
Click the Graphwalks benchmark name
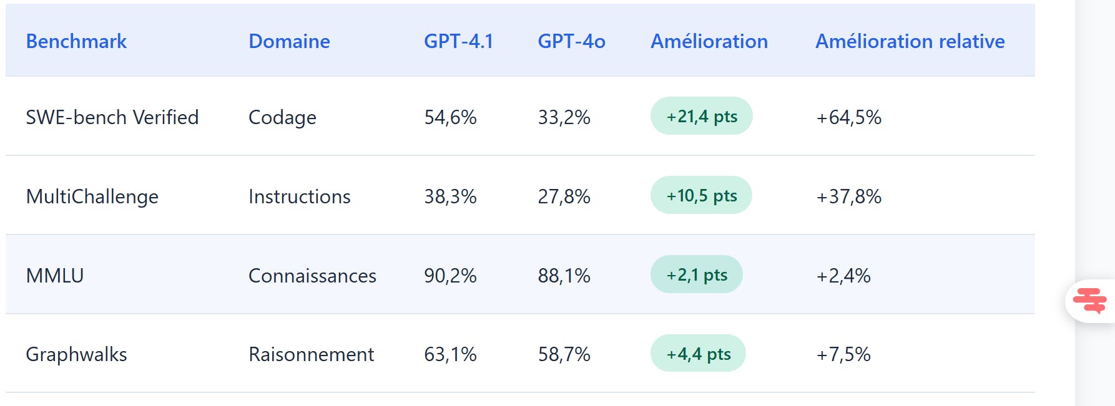click(x=76, y=354)
